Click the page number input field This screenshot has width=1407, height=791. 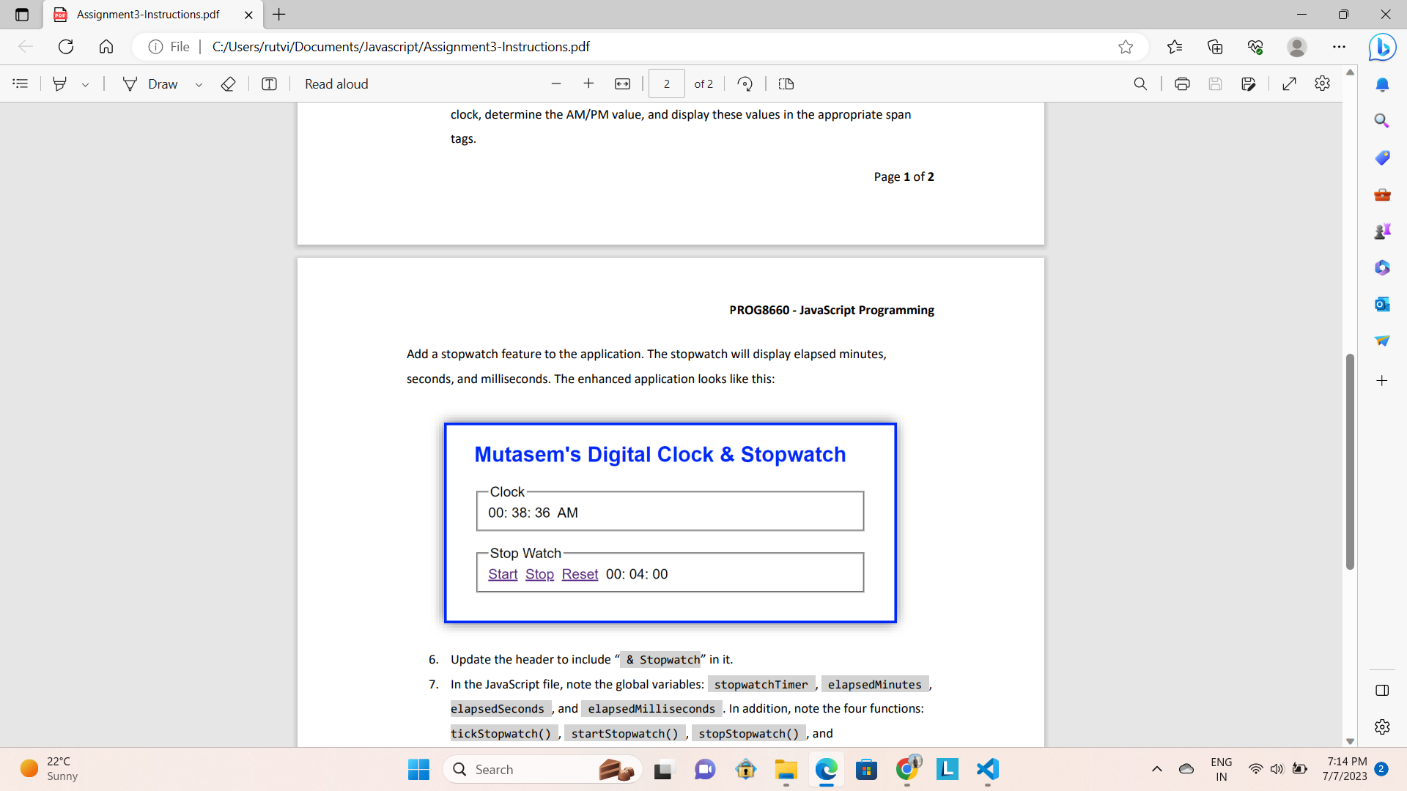(666, 83)
